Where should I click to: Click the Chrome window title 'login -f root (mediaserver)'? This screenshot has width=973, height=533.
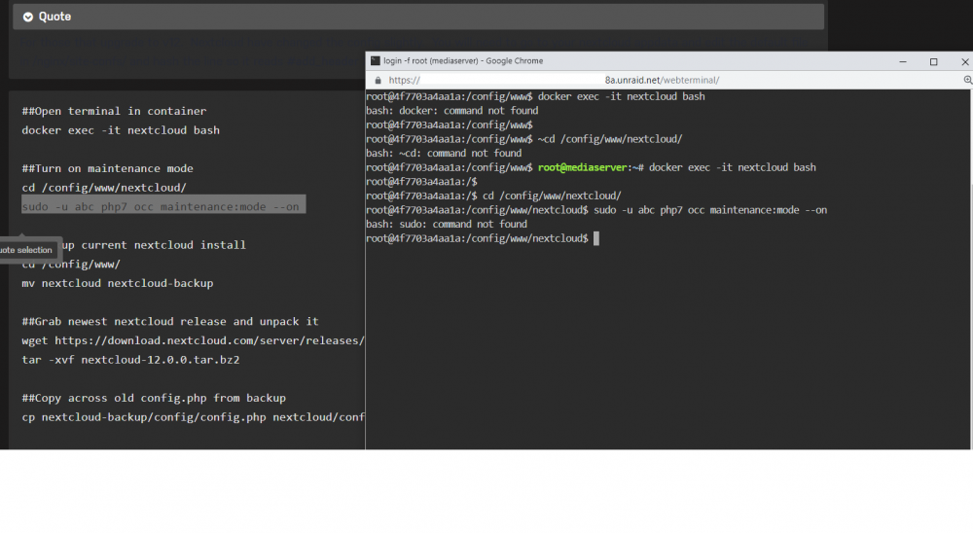(463, 61)
